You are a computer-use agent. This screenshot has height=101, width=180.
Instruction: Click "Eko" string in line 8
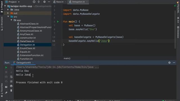[92, 29]
